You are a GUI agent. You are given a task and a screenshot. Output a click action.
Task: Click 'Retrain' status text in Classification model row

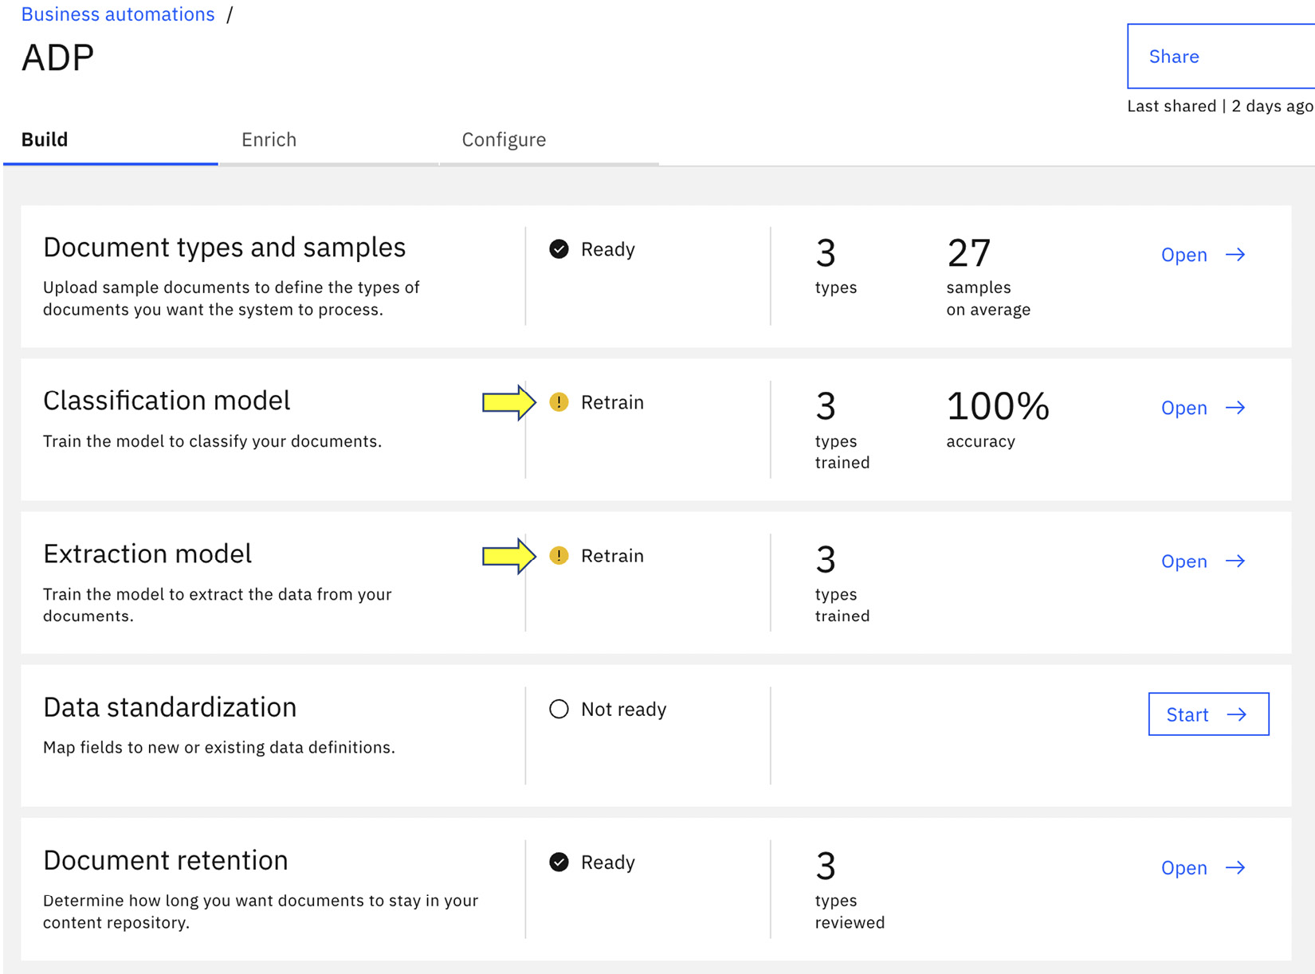(612, 402)
